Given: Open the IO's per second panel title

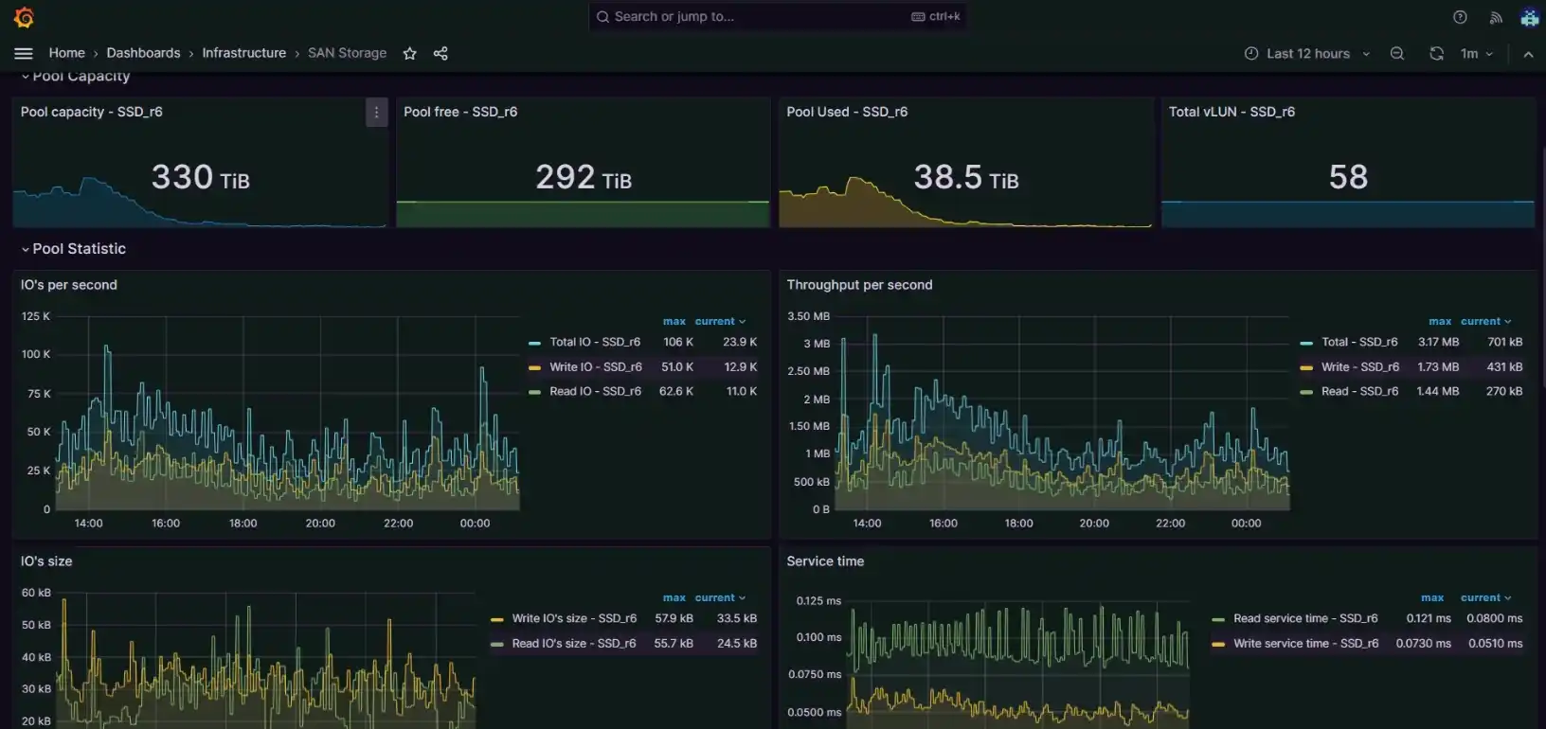Looking at the screenshot, I should (x=69, y=285).
